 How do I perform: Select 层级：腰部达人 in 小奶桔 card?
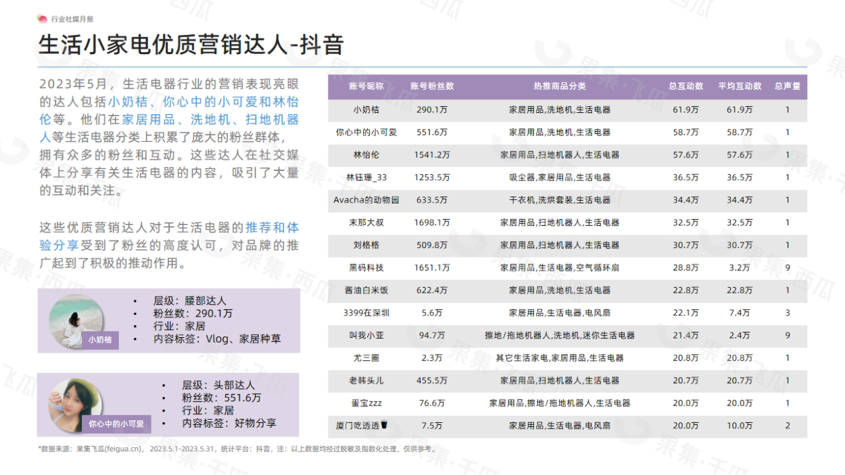(190, 301)
